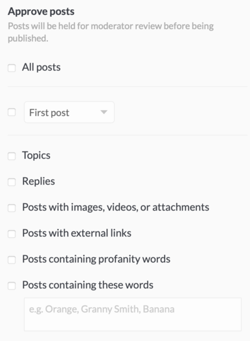
Task: Tick the checkbox beside All posts
Action: [x=12, y=68]
